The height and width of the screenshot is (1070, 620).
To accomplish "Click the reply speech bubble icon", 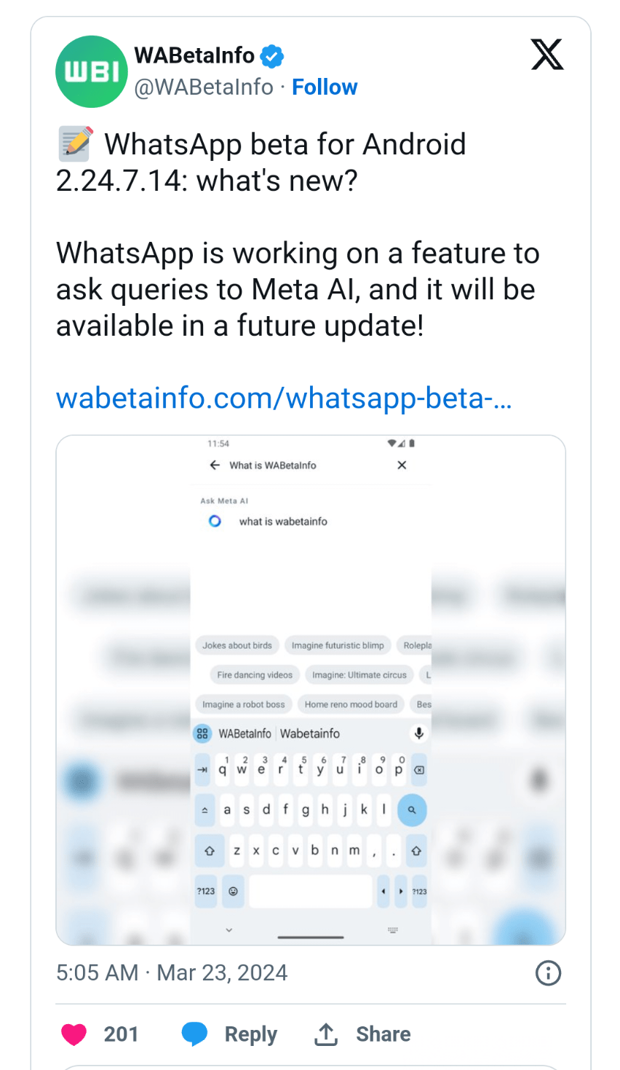I will (194, 1034).
